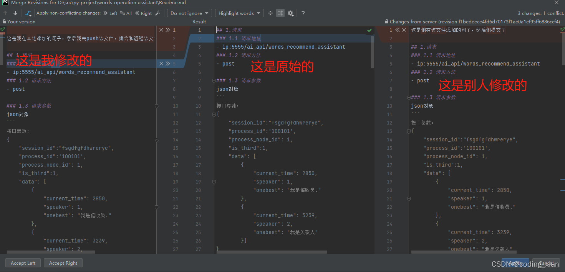
Task: Collapse fold at left pane line 10
Action: pyautogui.click(x=156, y=106)
